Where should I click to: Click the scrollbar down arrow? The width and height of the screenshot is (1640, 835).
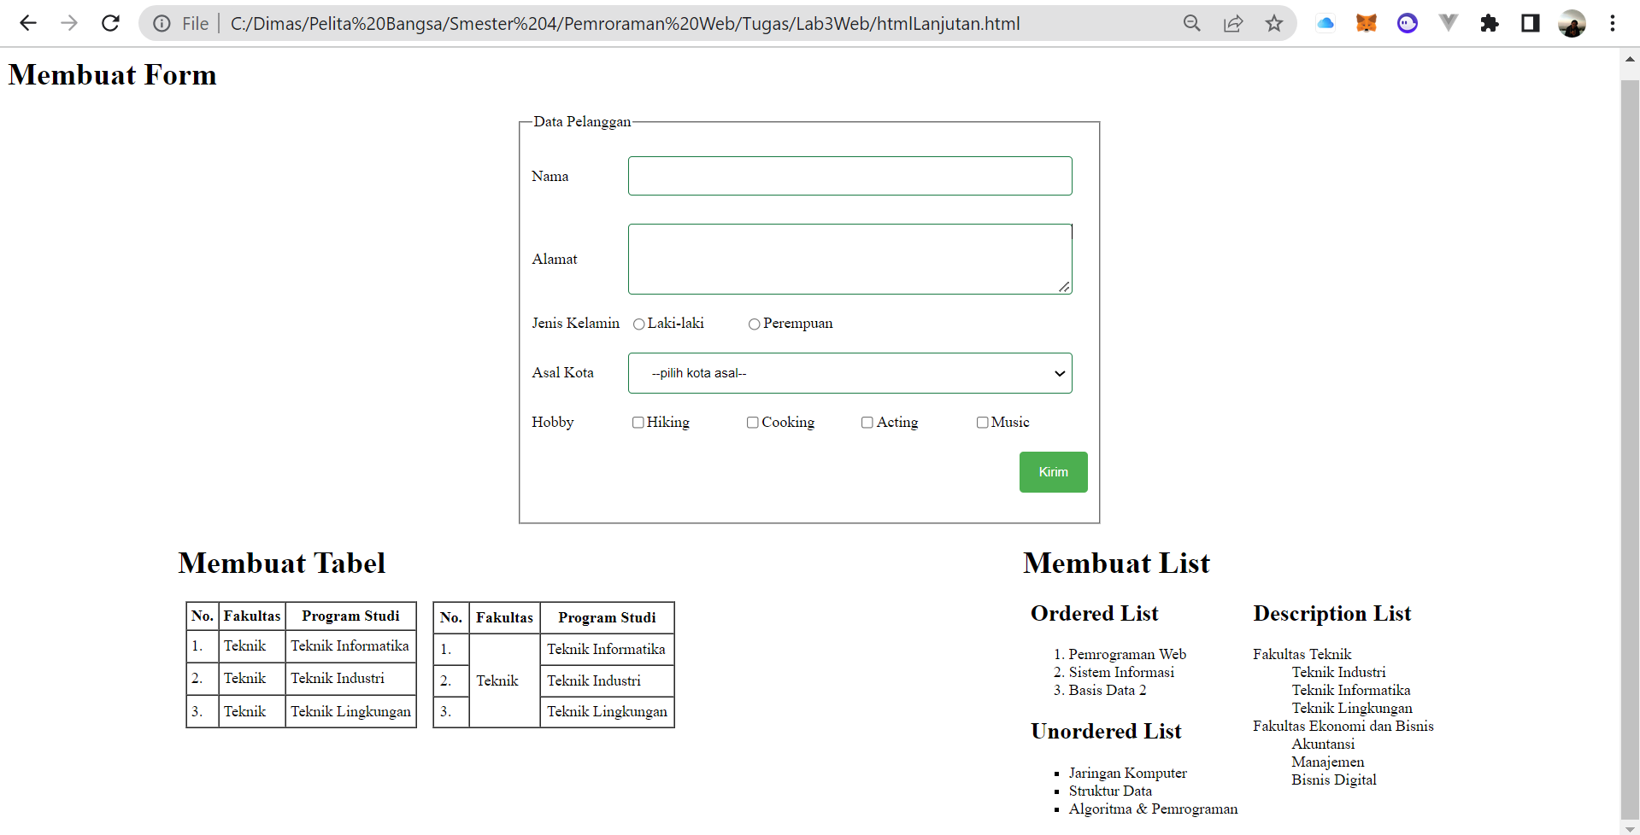point(1630,828)
